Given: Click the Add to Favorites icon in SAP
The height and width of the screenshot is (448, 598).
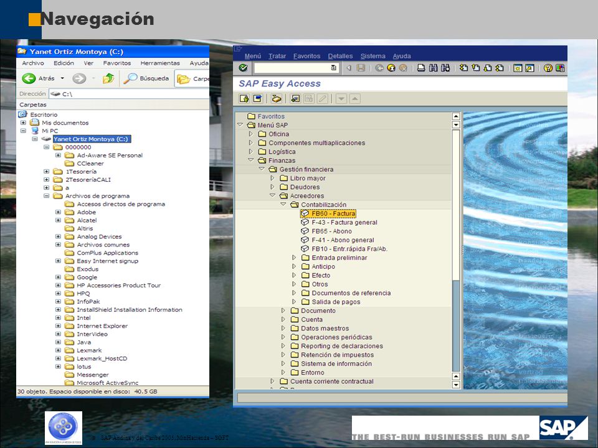Looking at the screenshot, I should tap(295, 99).
